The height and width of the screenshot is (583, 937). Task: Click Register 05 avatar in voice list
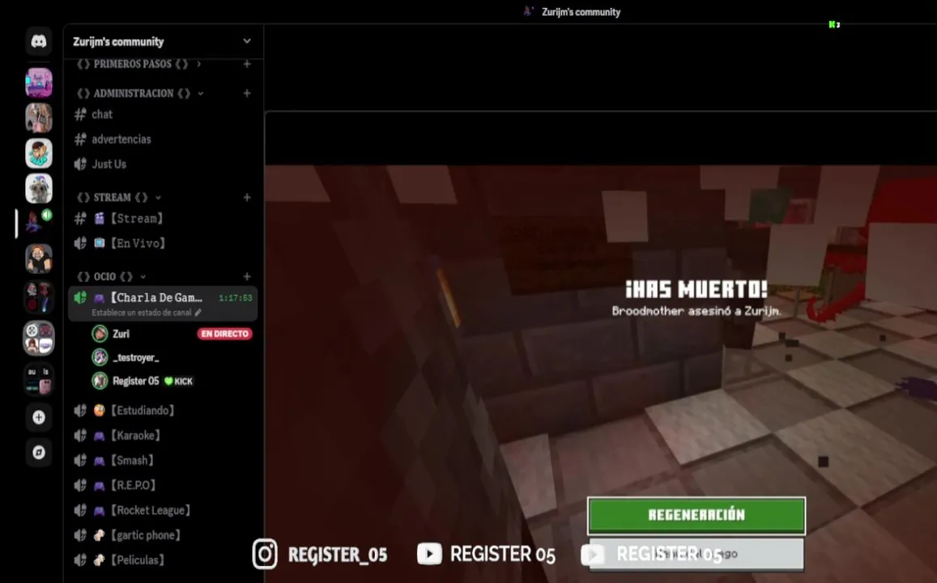(100, 381)
